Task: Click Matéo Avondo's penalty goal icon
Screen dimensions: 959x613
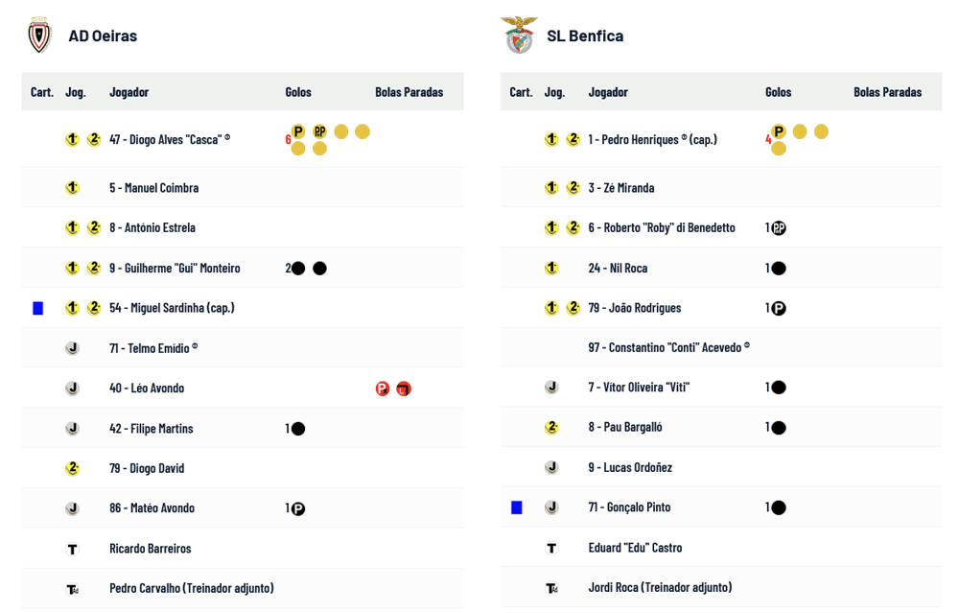Action: tap(298, 508)
